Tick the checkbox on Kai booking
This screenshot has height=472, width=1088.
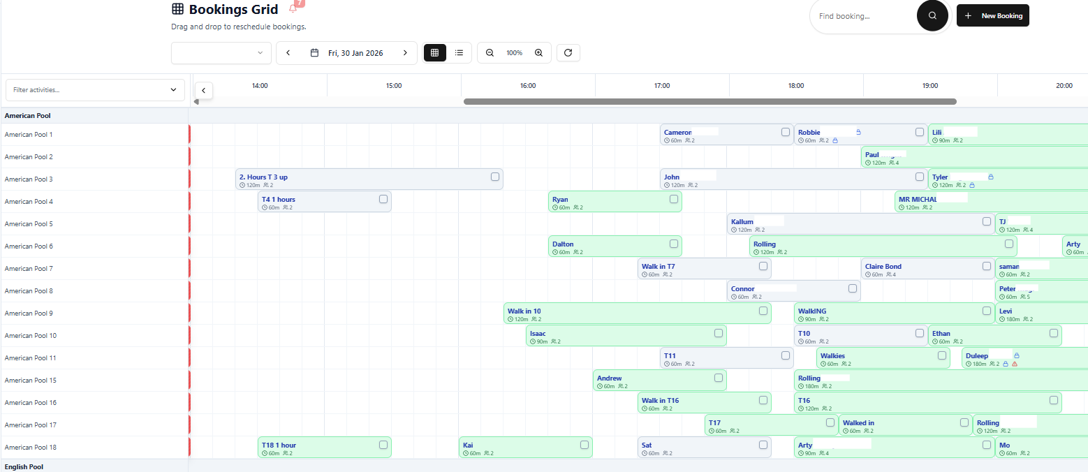[585, 445]
